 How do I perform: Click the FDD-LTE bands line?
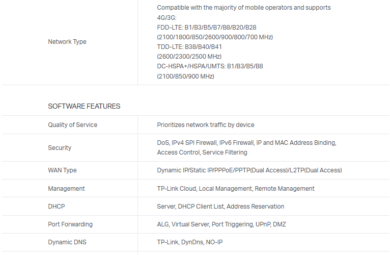point(207,27)
